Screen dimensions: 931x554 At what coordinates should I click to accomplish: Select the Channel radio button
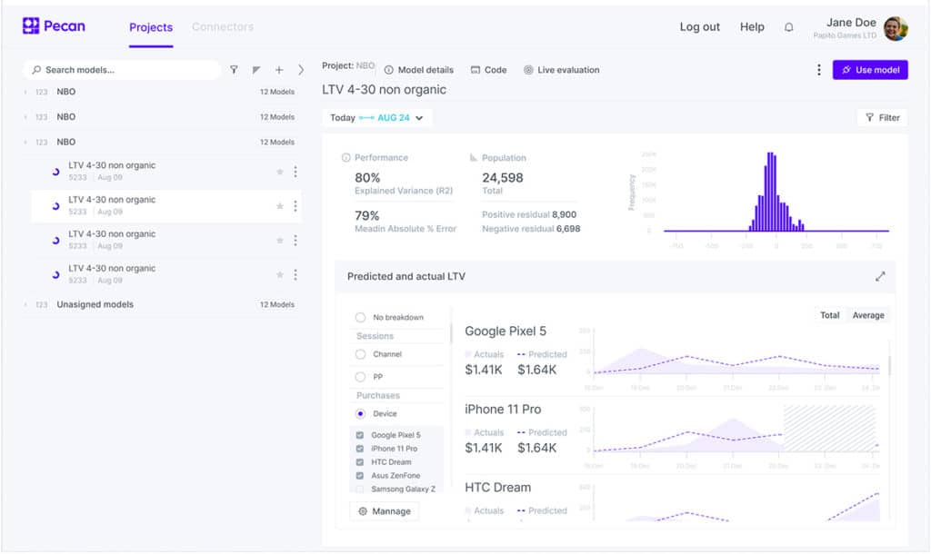click(x=360, y=354)
